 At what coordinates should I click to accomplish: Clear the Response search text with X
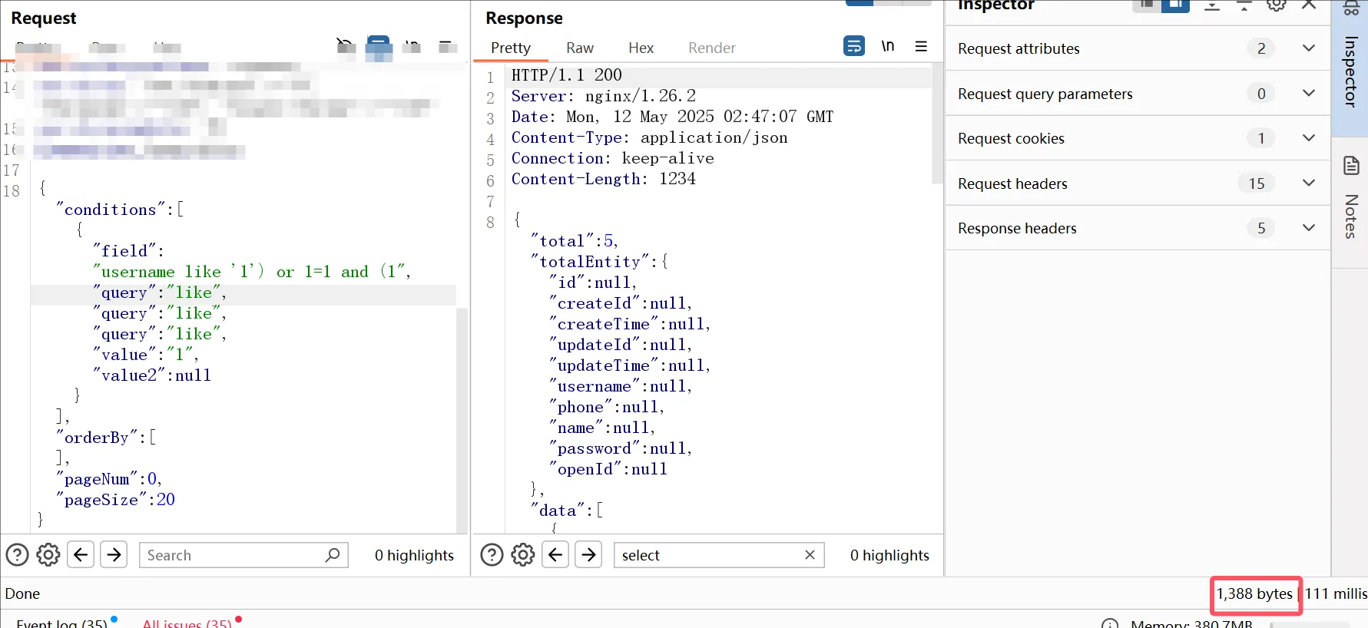coord(810,554)
